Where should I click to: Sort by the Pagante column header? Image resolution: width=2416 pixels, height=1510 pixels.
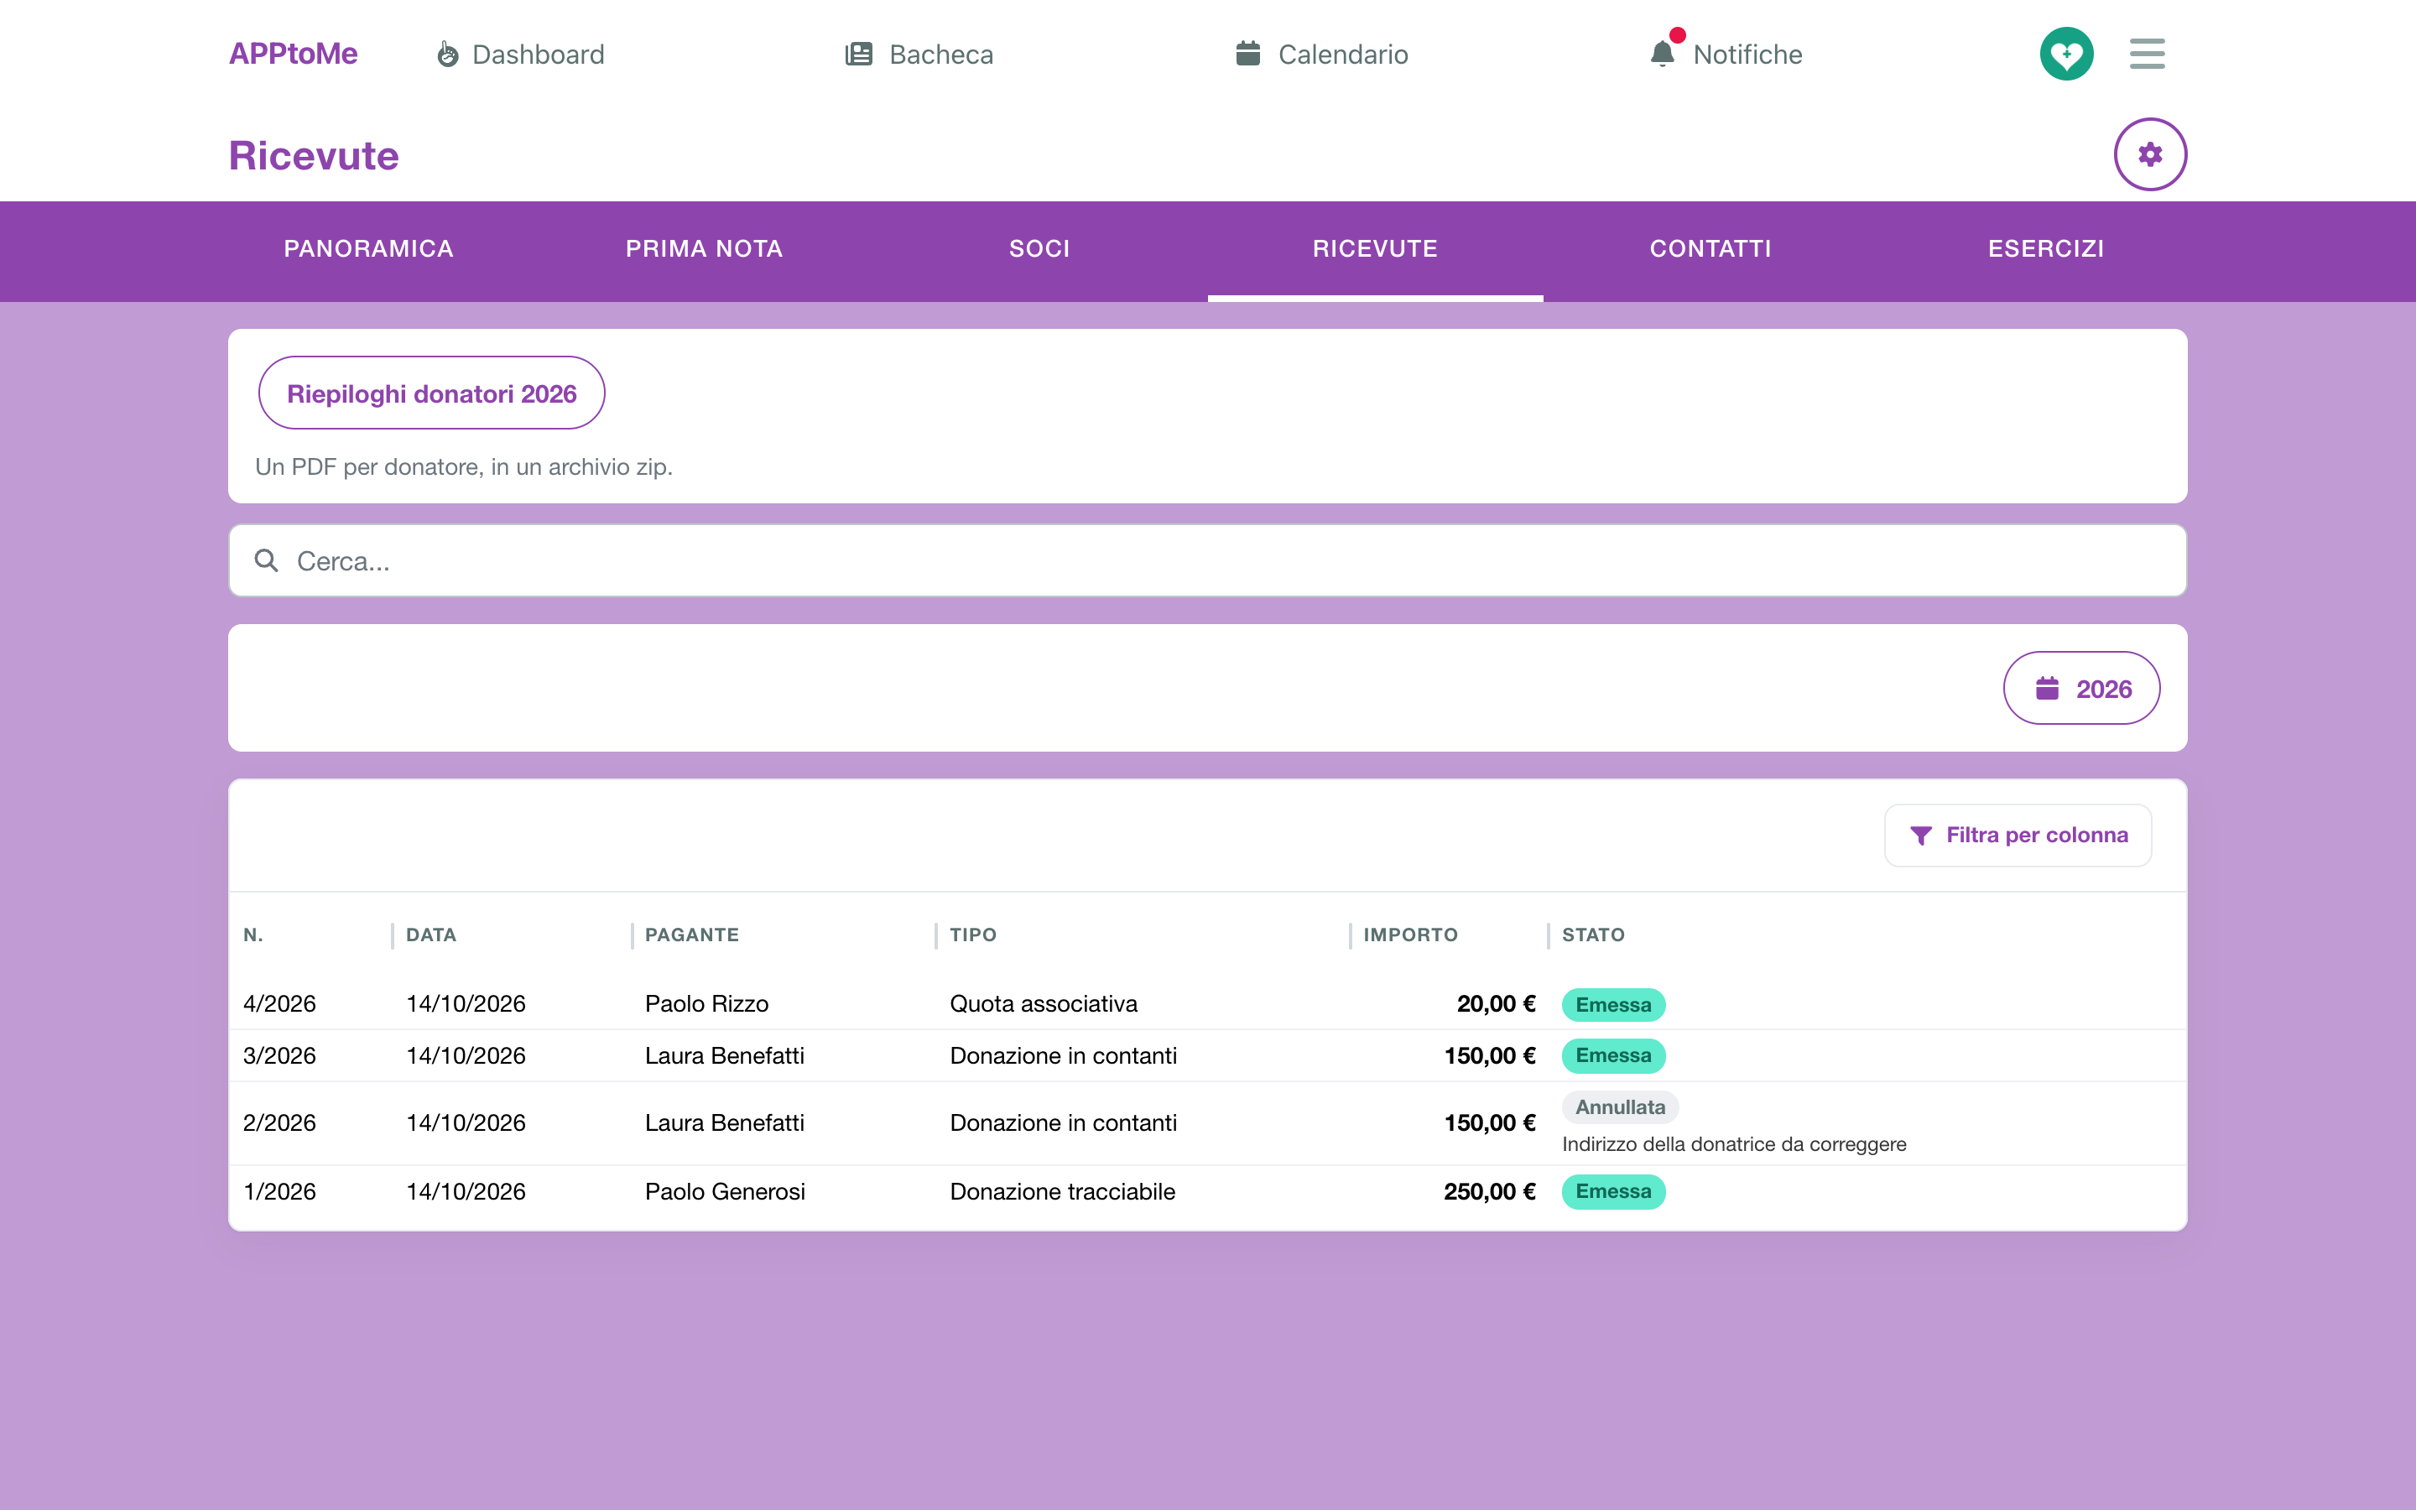point(691,935)
